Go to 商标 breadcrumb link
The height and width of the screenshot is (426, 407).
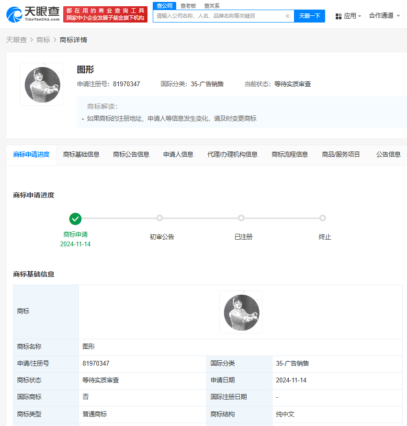pos(43,40)
